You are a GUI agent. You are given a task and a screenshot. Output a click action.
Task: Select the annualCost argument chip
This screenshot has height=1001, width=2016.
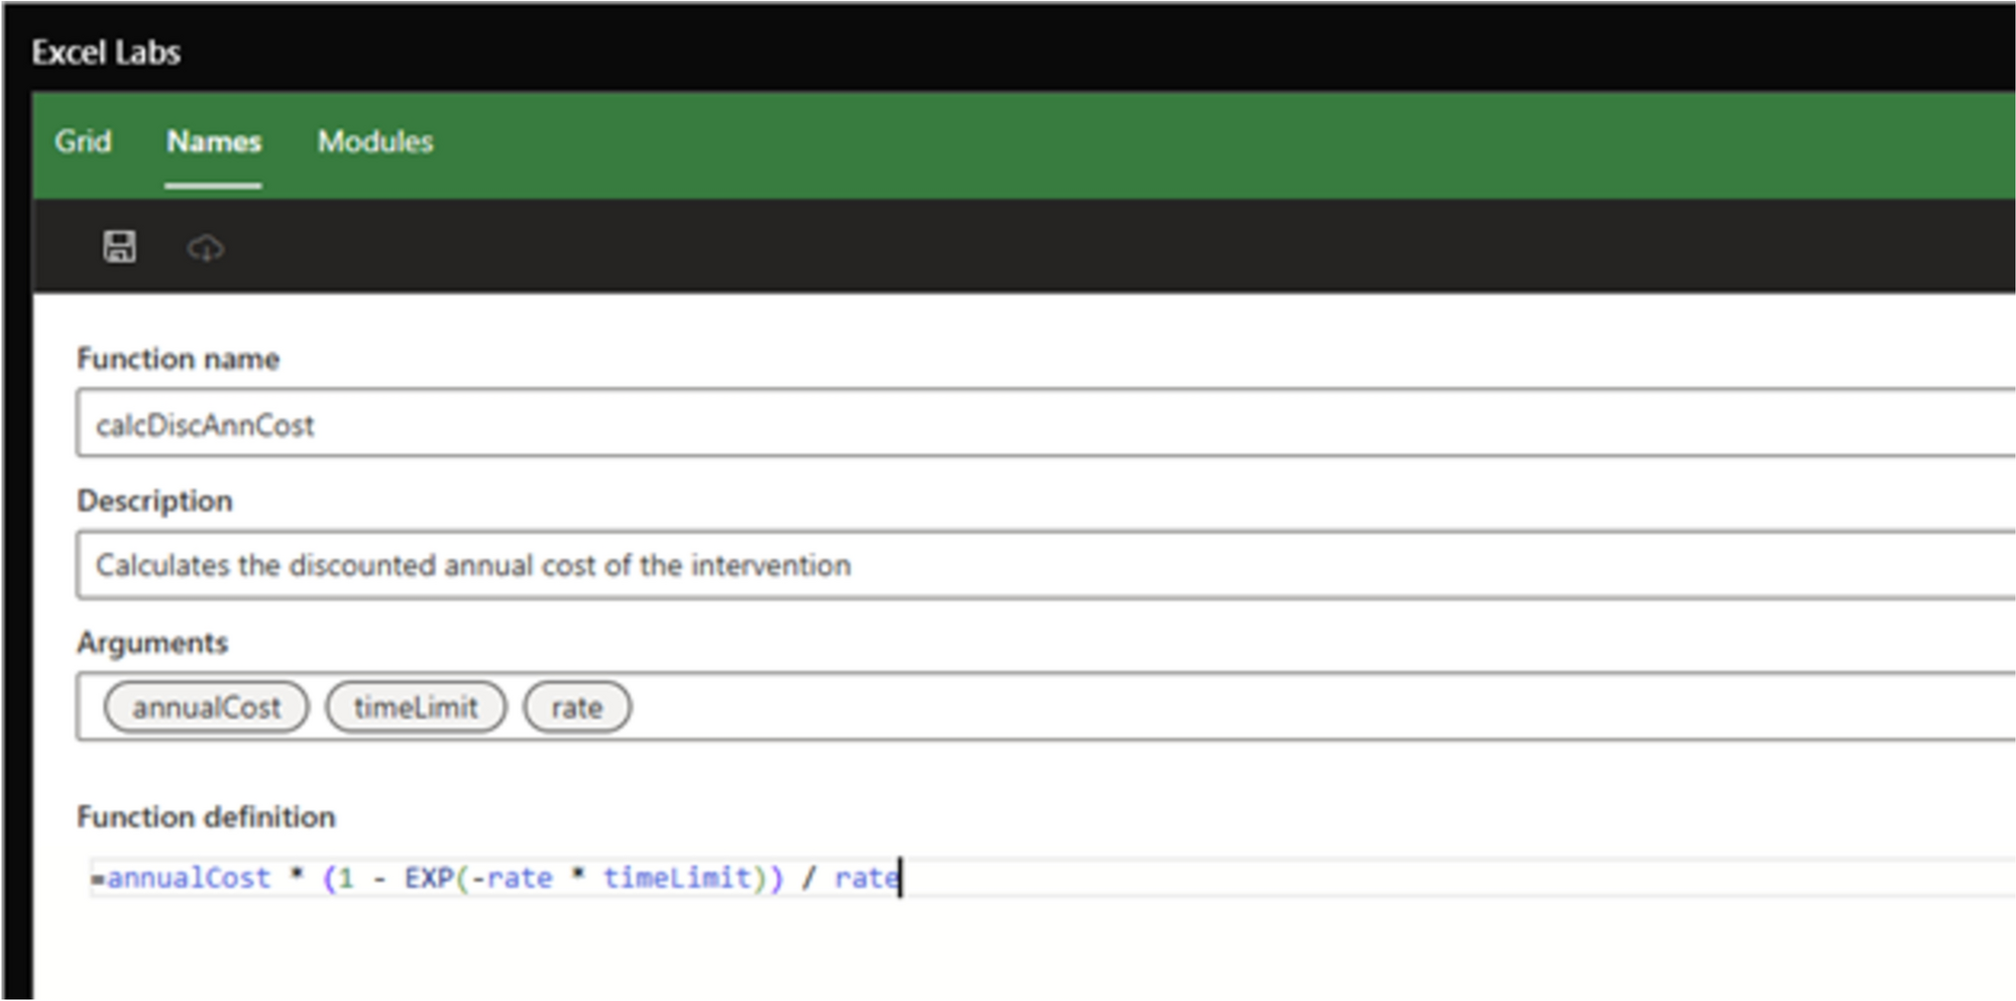tap(205, 707)
